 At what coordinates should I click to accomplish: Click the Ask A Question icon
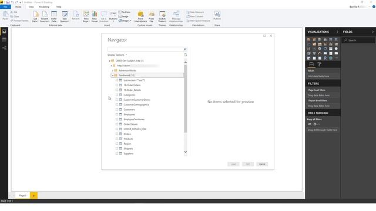(x=103, y=16)
